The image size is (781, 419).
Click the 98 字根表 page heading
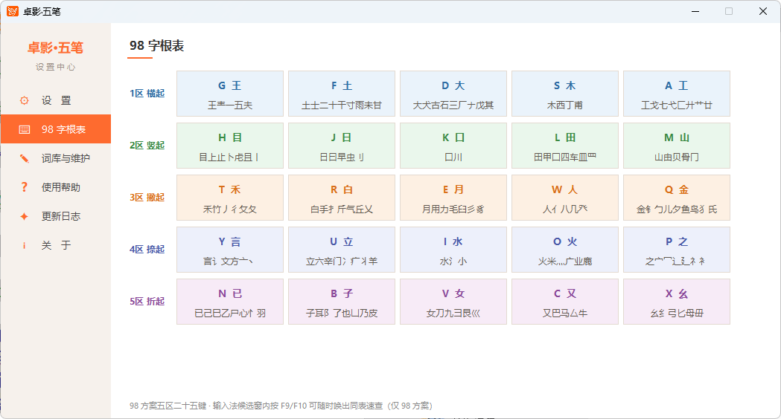tap(156, 46)
